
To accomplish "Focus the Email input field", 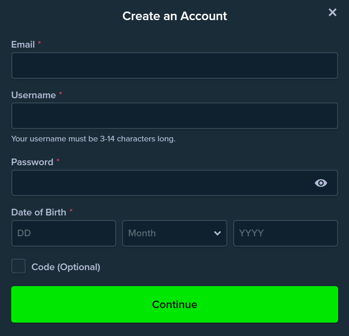I will [x=174, y=65].
